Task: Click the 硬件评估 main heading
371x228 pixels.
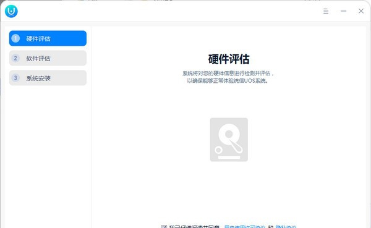Action: (229, 59)
